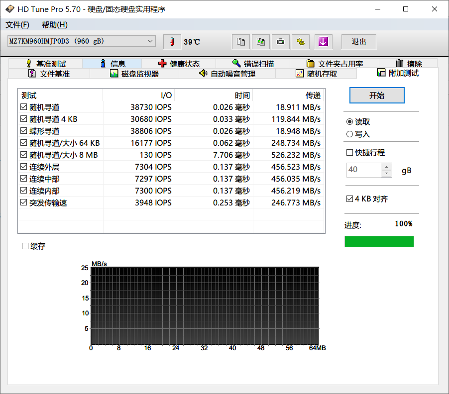Open the 帮助(H) menu
449x394 pixels.
click(55, 25)
